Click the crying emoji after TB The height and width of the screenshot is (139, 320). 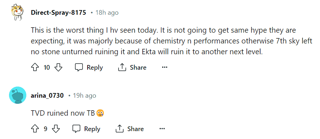pyautogui.click(x=100, y=113)
